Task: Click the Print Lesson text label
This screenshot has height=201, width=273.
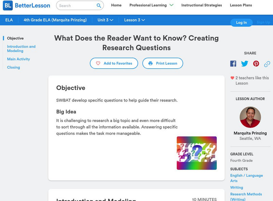Action: pyautogui.click(x=167, y=63)
